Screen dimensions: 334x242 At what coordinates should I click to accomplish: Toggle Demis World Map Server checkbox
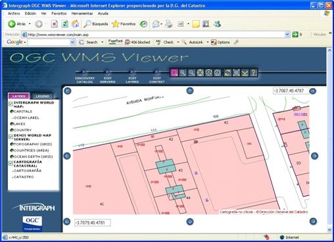pyautogui.click(x=11, y=136)
